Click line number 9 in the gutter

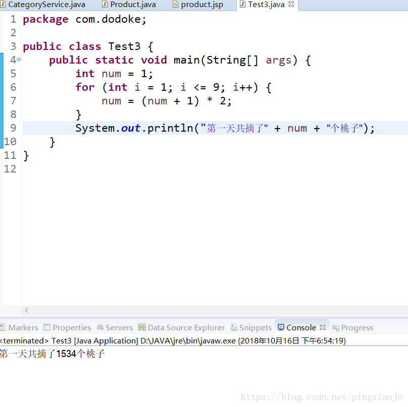(x=13, y=128)
